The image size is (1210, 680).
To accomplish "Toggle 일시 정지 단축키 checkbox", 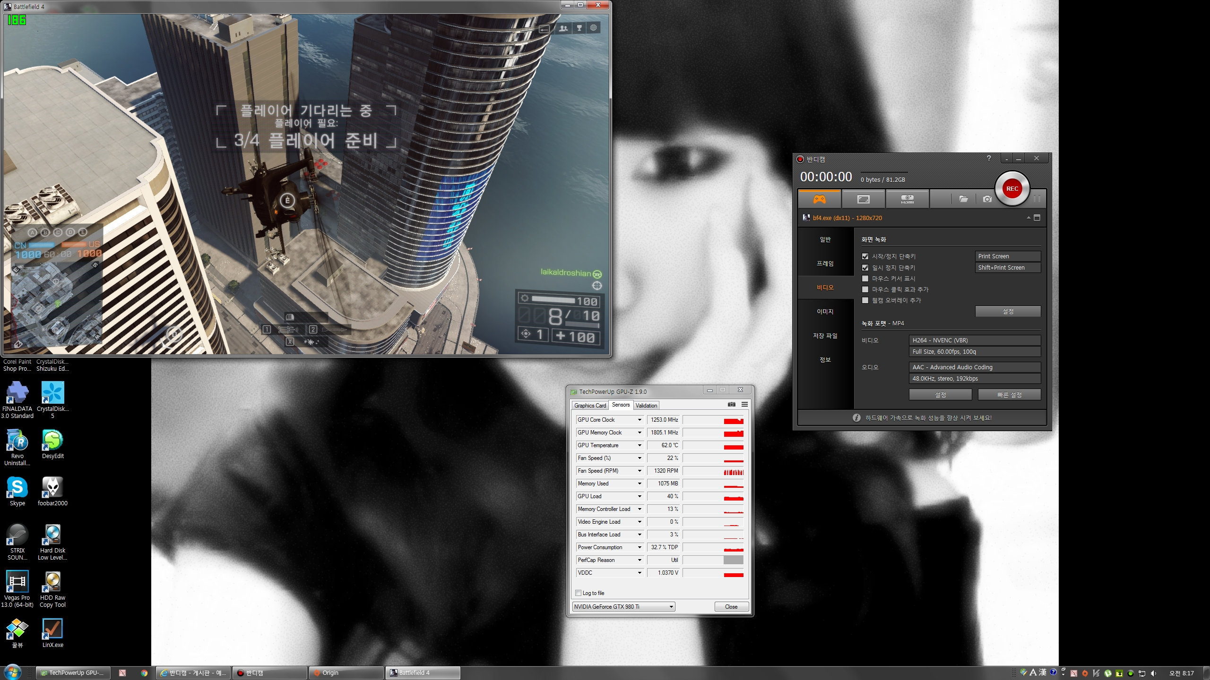I will click(x=865, y=268).
